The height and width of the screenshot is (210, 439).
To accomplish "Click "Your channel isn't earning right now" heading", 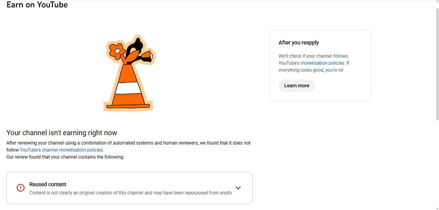I will [x=62, y=133].
